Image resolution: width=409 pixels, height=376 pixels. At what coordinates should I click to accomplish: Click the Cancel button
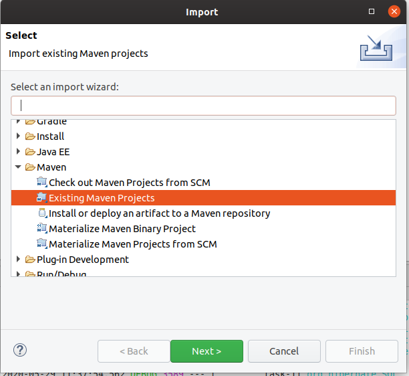click(x=284, y=351)
